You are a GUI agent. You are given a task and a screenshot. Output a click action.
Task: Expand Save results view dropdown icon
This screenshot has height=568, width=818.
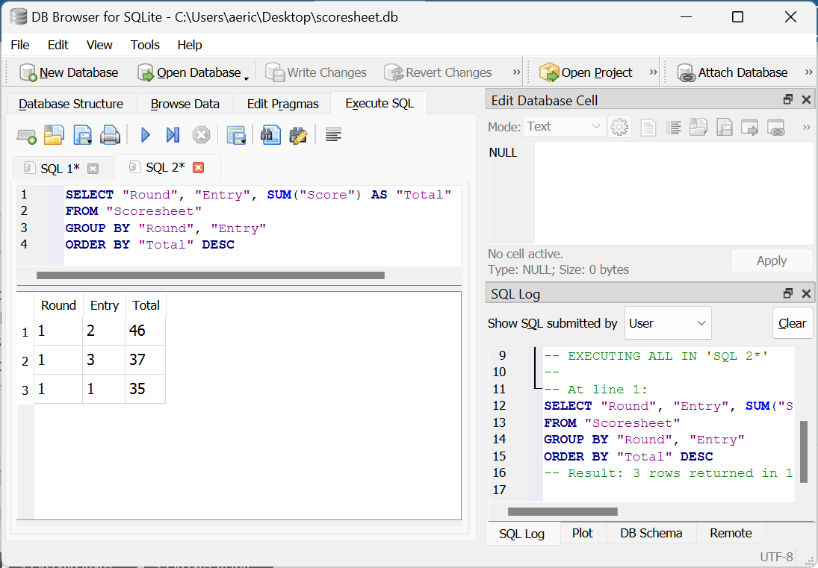[x=236, y=135]
